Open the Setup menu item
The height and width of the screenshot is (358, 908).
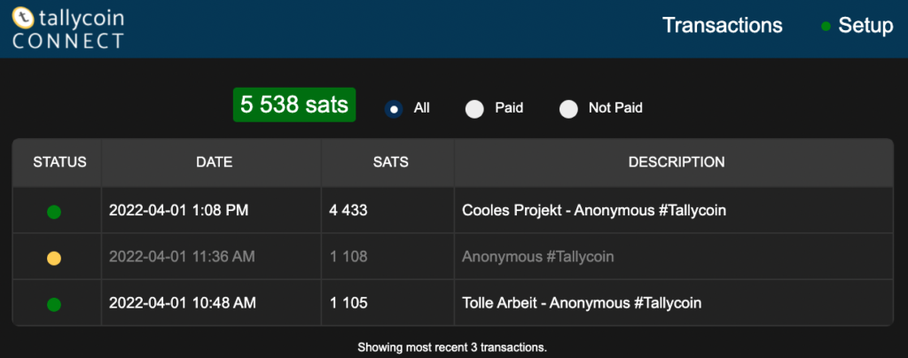(x=865, y=26)
